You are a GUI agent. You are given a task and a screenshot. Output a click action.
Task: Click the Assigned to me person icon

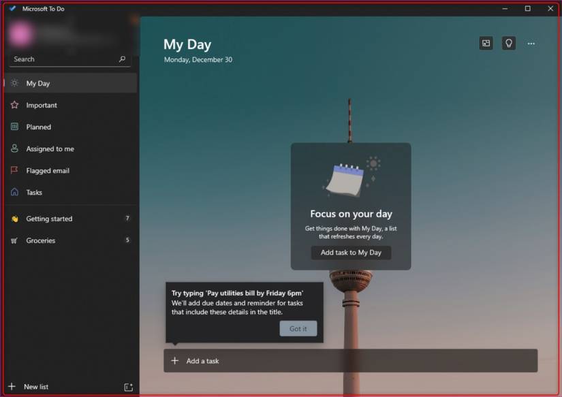click(x=14, y=148)
